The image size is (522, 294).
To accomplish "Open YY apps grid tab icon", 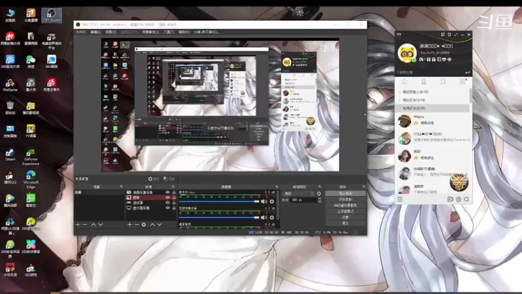I will pos(462,81).
